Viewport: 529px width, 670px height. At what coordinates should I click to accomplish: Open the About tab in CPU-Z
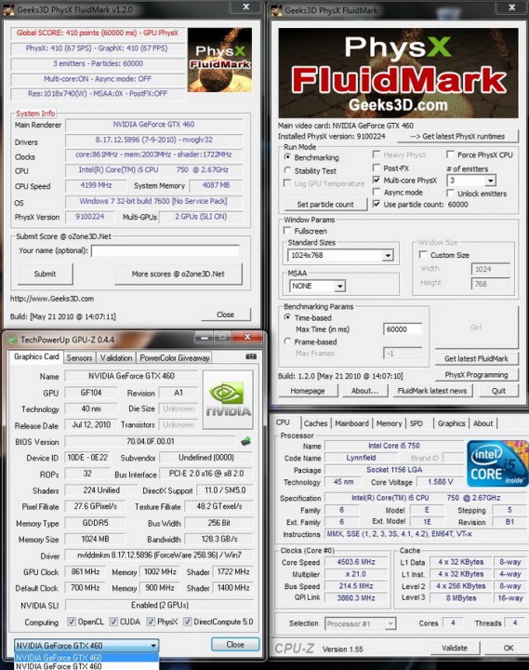tap(483, 423)
